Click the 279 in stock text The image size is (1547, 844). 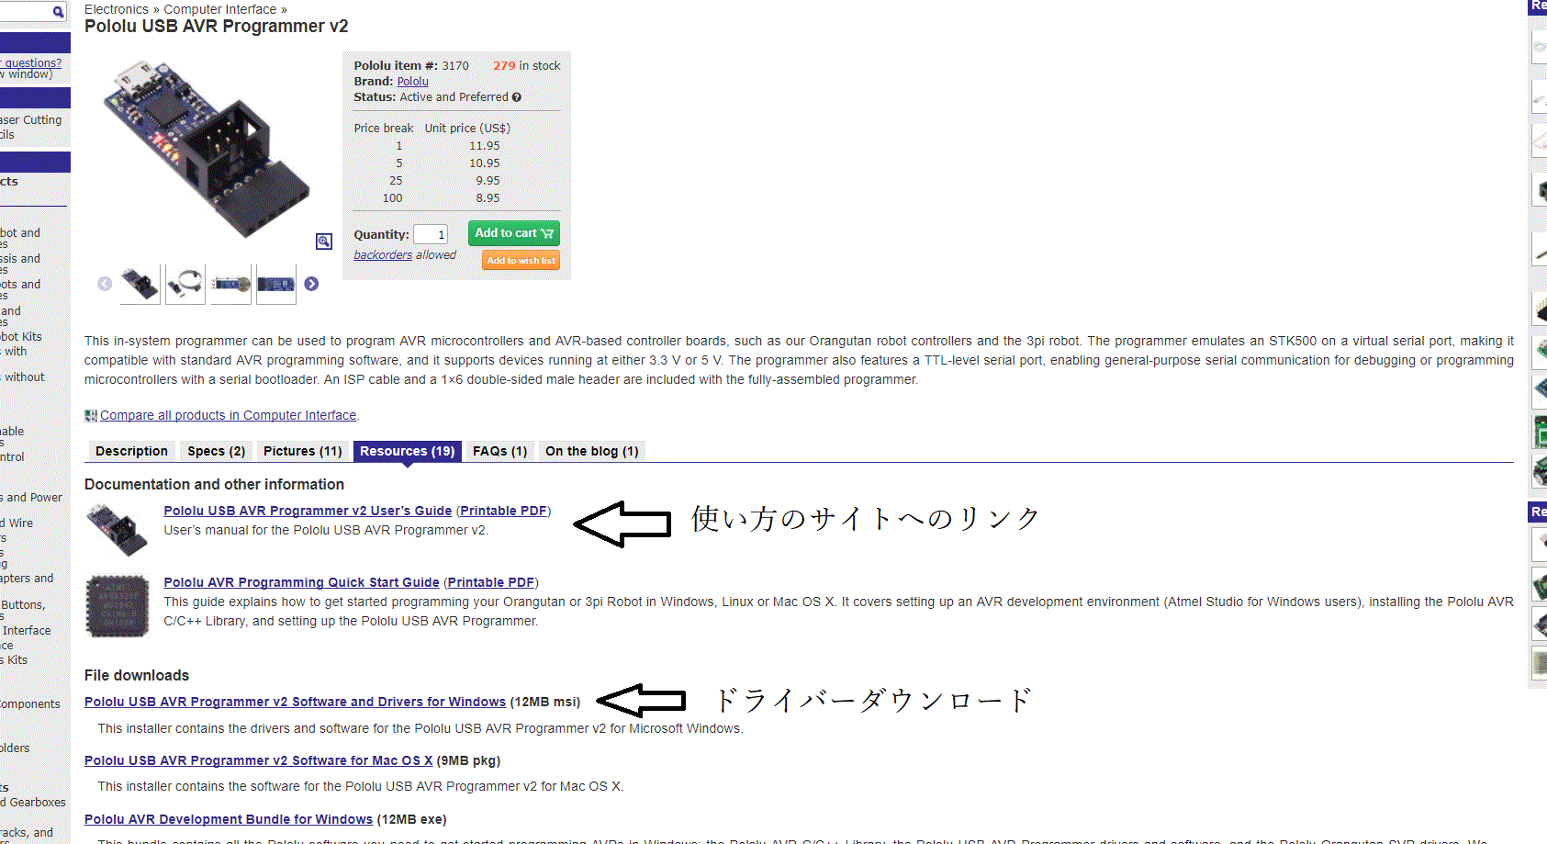click(526, 66)
